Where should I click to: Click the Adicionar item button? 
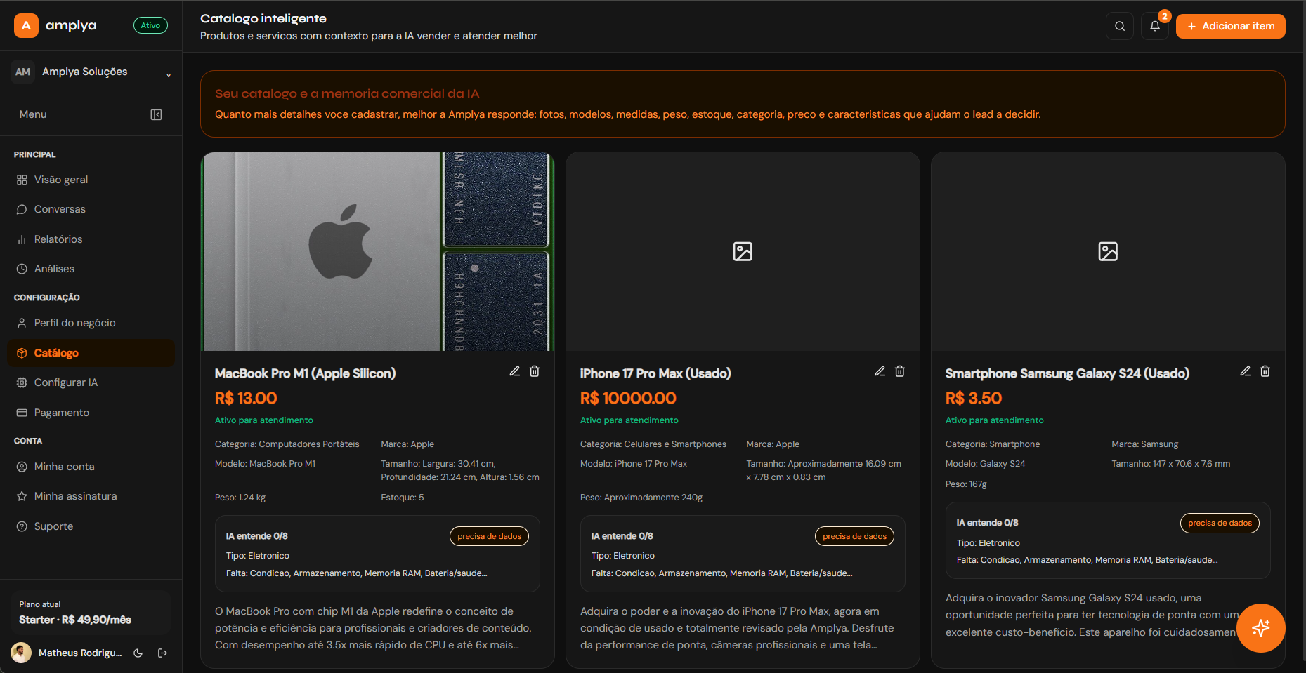click(1230, 26)
